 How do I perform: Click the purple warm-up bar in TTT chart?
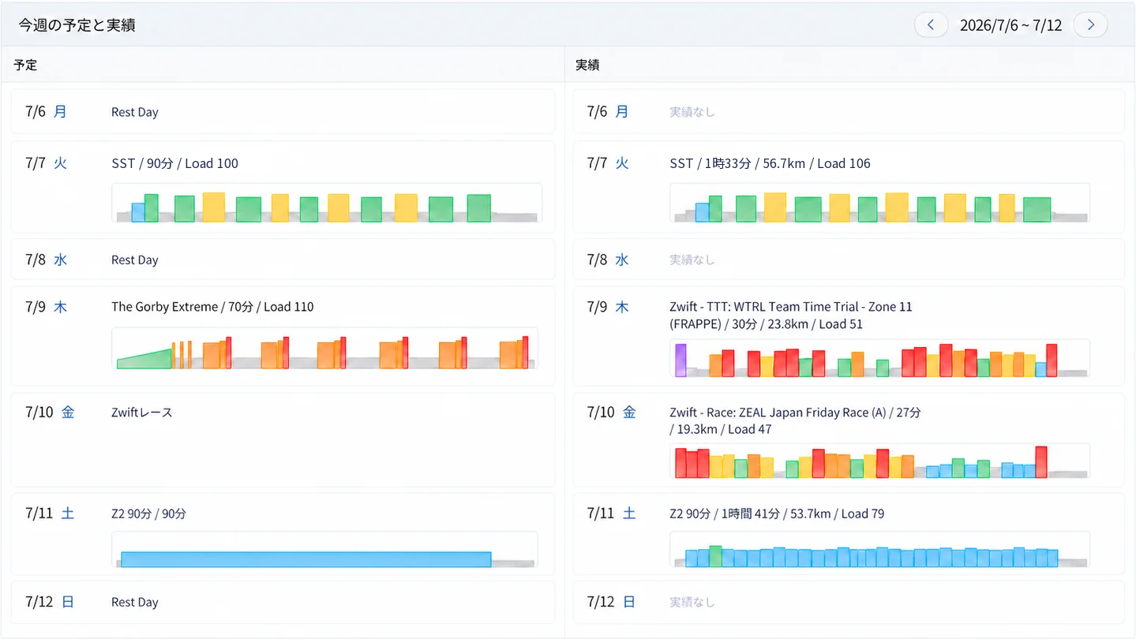pos(680,360)
